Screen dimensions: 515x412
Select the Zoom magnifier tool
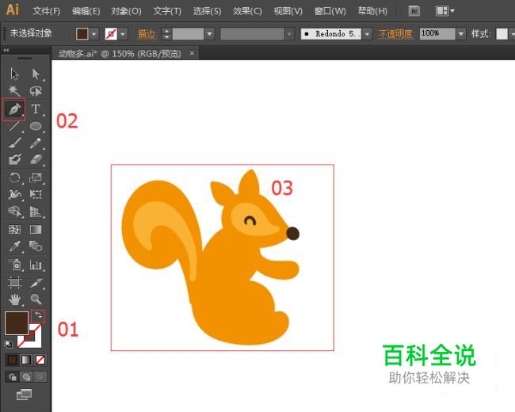coord(36,299)
